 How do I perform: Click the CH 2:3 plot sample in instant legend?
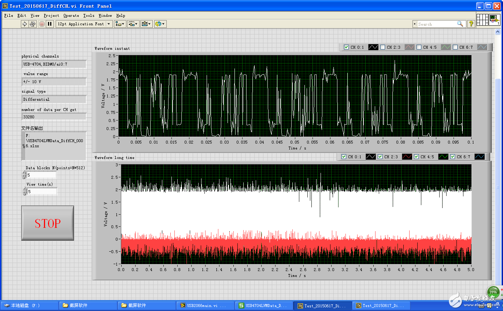click(x=410, y=47)
